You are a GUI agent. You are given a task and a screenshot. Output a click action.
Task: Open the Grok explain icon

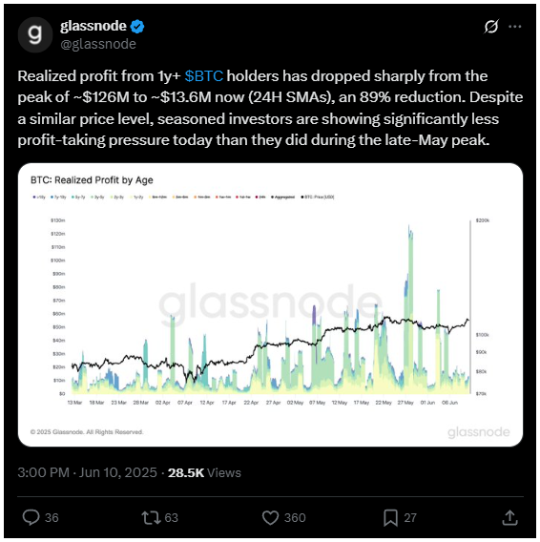click(491, 27)
